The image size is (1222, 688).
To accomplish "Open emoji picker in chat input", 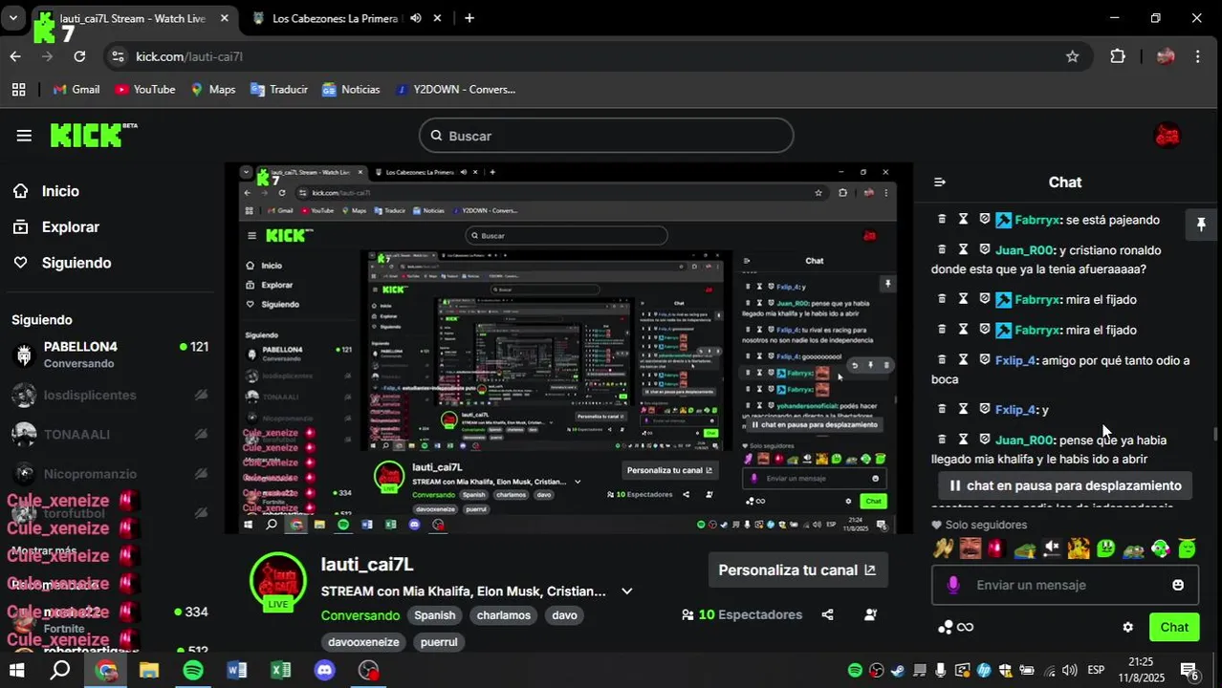I will [x=1178, y=585].
